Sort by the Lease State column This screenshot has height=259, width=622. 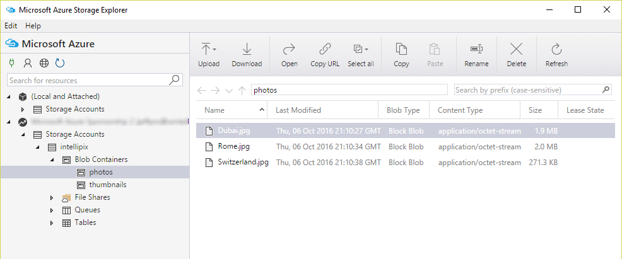tap(586, 110)
